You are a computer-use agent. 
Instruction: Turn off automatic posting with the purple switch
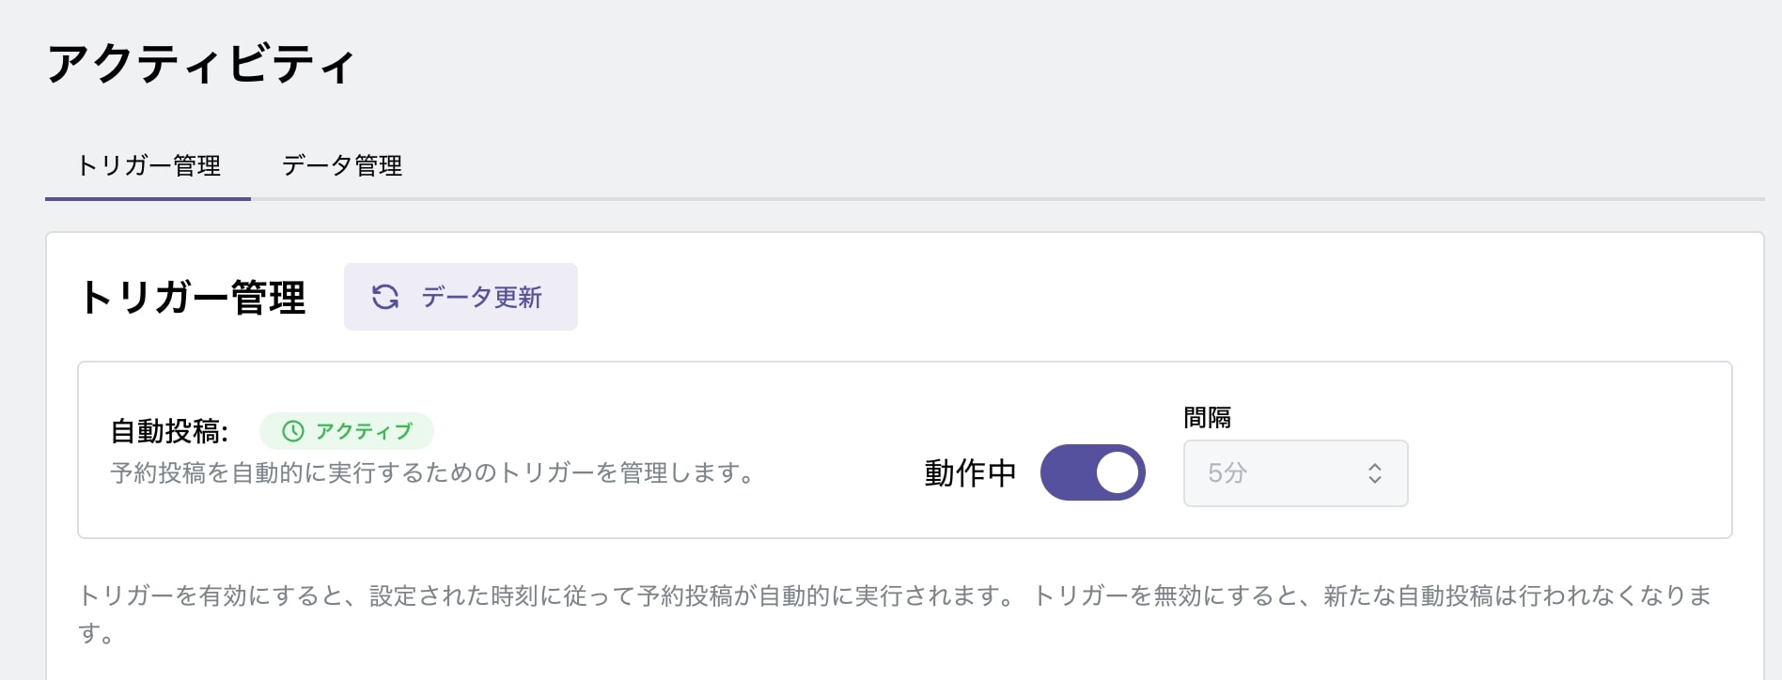click(1093, 472)
